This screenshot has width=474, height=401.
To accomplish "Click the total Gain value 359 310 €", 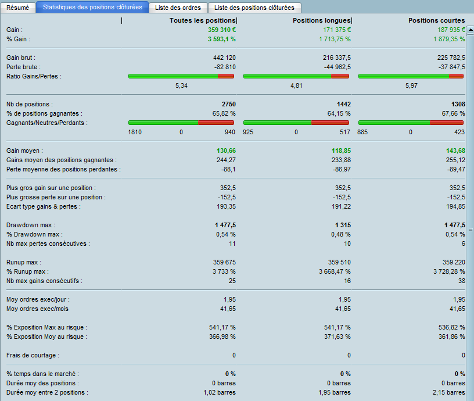I will click(221, 29).
